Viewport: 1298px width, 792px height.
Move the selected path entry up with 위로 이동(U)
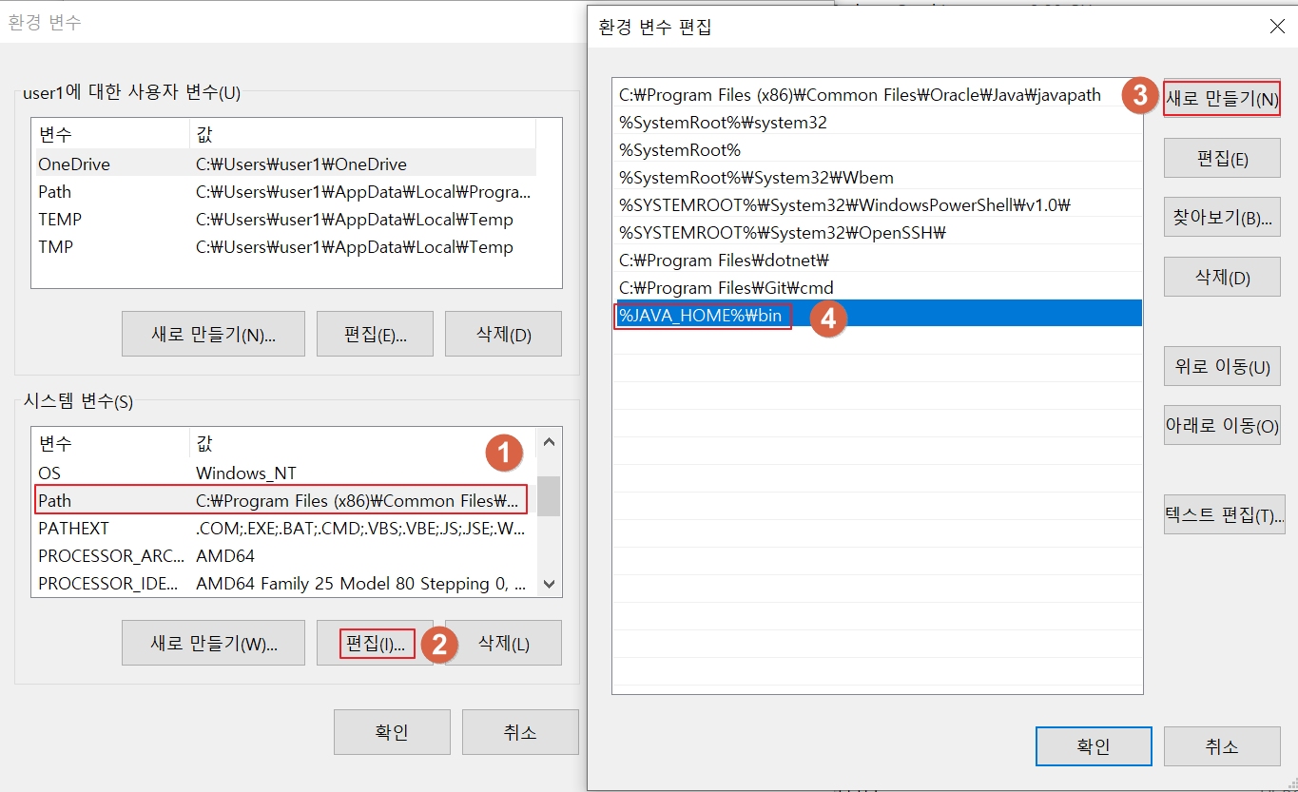pyautogui.click(x=1221, y=366)
